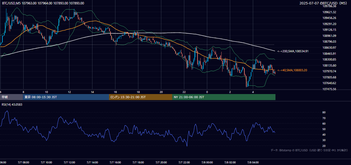Screen dimensions: 351x165
Task: Click hour marker 14 under price chart
Action: [92, 92]
